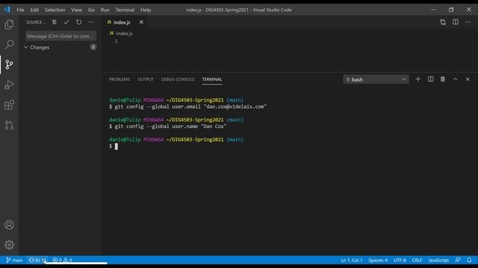
Task: Click the main branch indicator in status bar
Action: pyautogui.click(x=14, y=260)
